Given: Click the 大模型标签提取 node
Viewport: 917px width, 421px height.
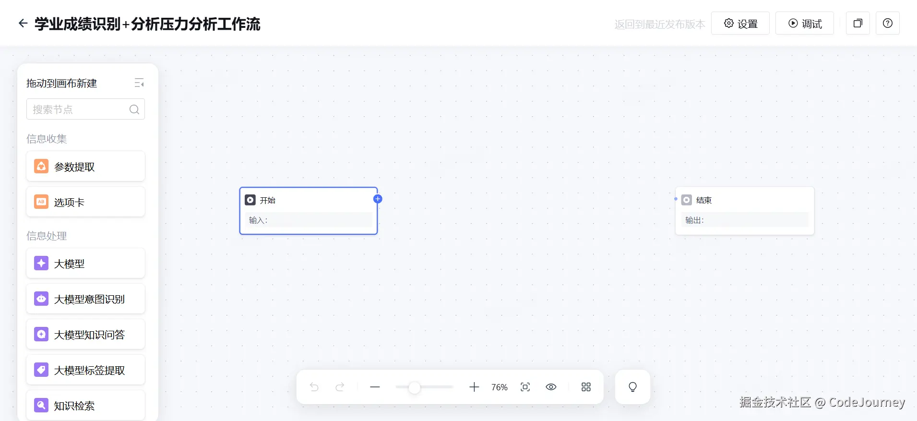Looking at the screenshot, I should coord(85,370).
